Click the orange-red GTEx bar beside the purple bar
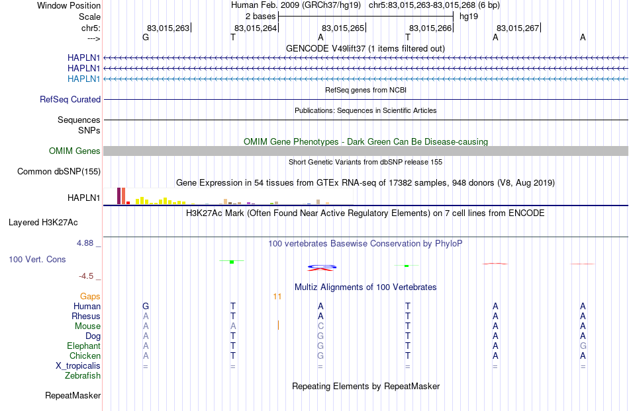629x411 pixels. tap(124, 196)
